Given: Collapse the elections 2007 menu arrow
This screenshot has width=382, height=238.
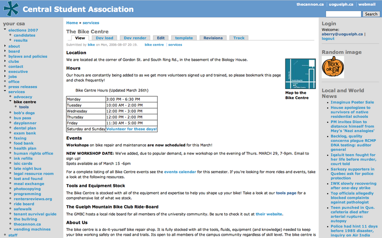Looking at the screenshot, I should pos(5,30).
